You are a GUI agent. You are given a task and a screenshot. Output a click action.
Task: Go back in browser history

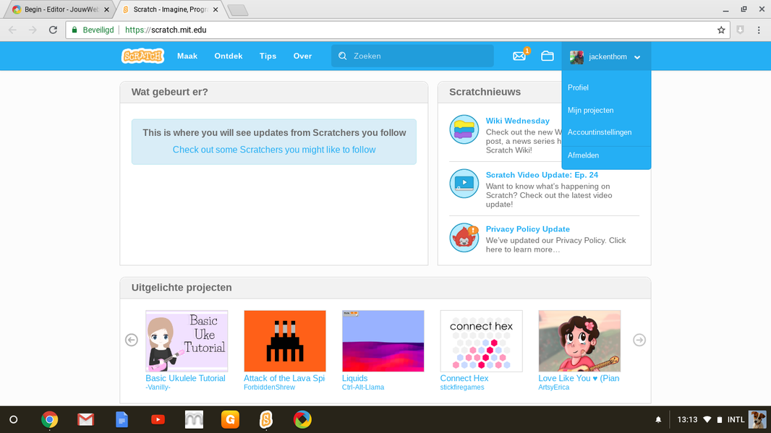click(13, 30)
